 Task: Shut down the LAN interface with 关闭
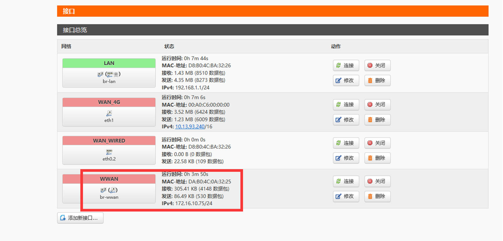click(x=377, y=65)
